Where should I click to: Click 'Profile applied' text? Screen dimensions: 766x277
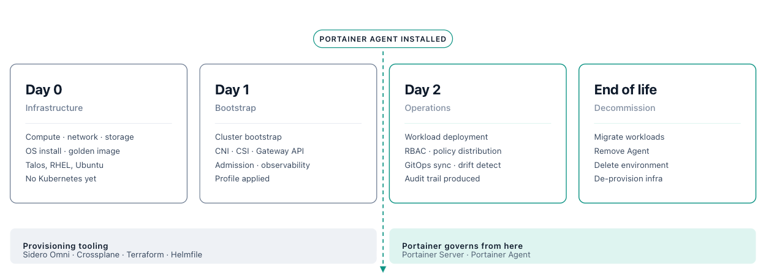point(242,179)
